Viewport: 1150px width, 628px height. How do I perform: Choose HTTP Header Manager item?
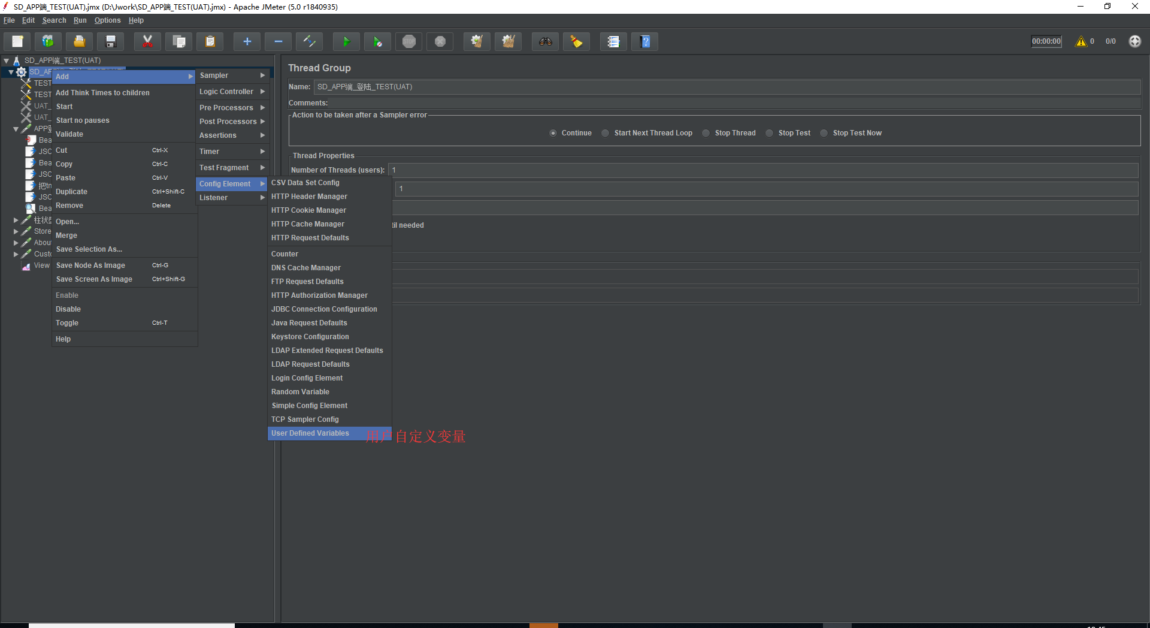(329, 197)
